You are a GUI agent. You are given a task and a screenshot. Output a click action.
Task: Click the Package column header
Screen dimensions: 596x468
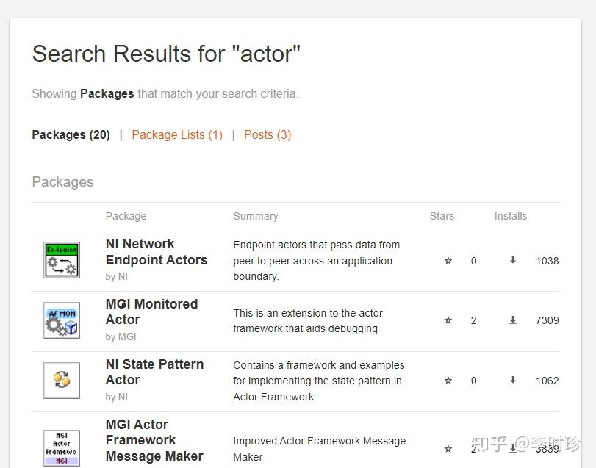tap(126, 216)
